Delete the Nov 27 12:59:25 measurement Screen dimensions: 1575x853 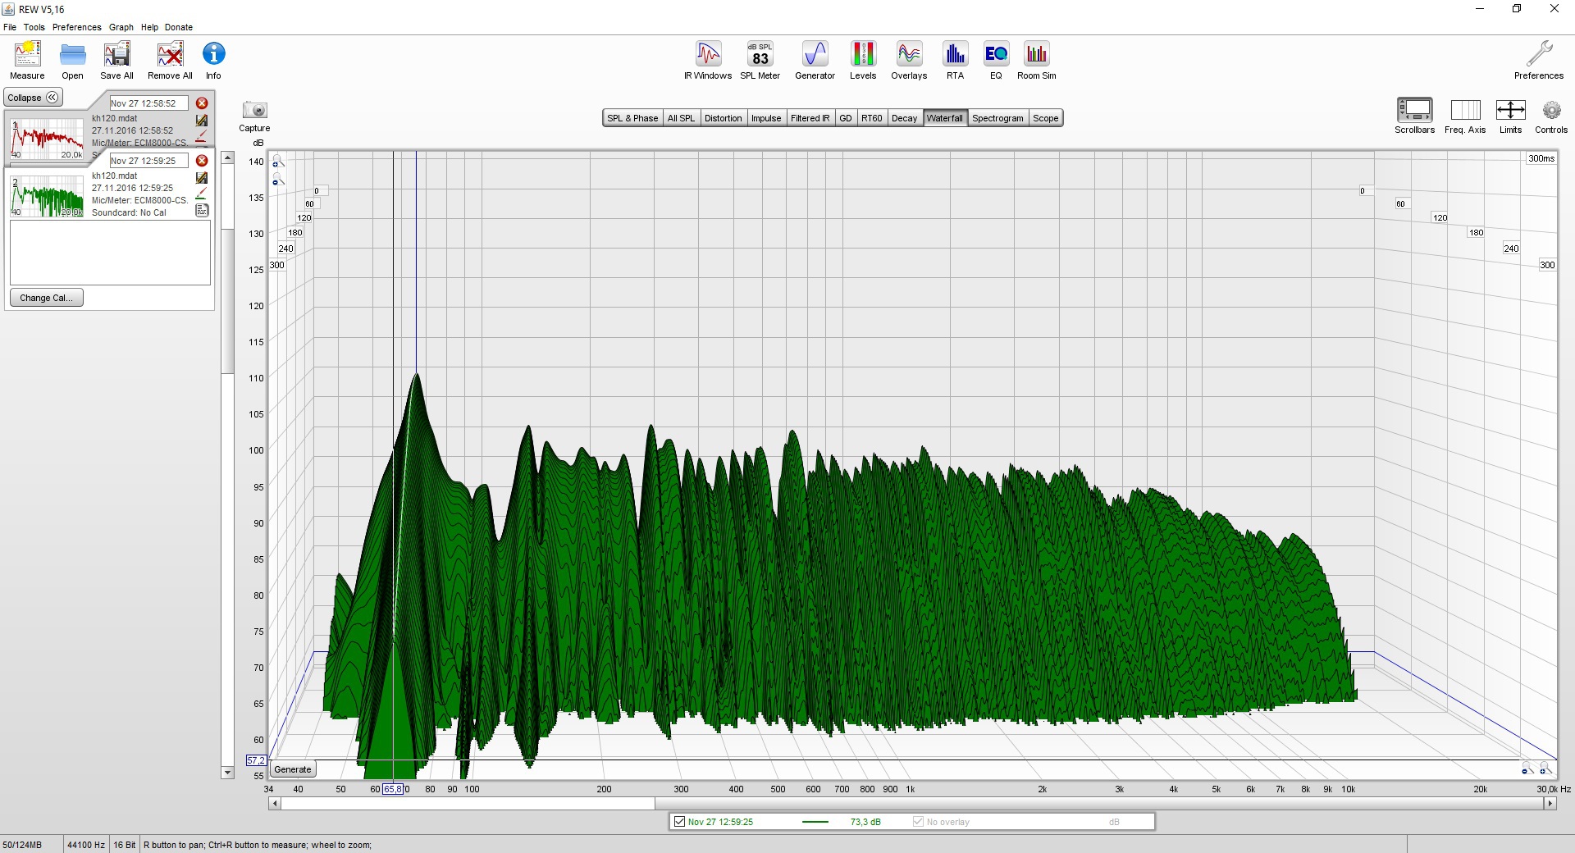point(202,161)
